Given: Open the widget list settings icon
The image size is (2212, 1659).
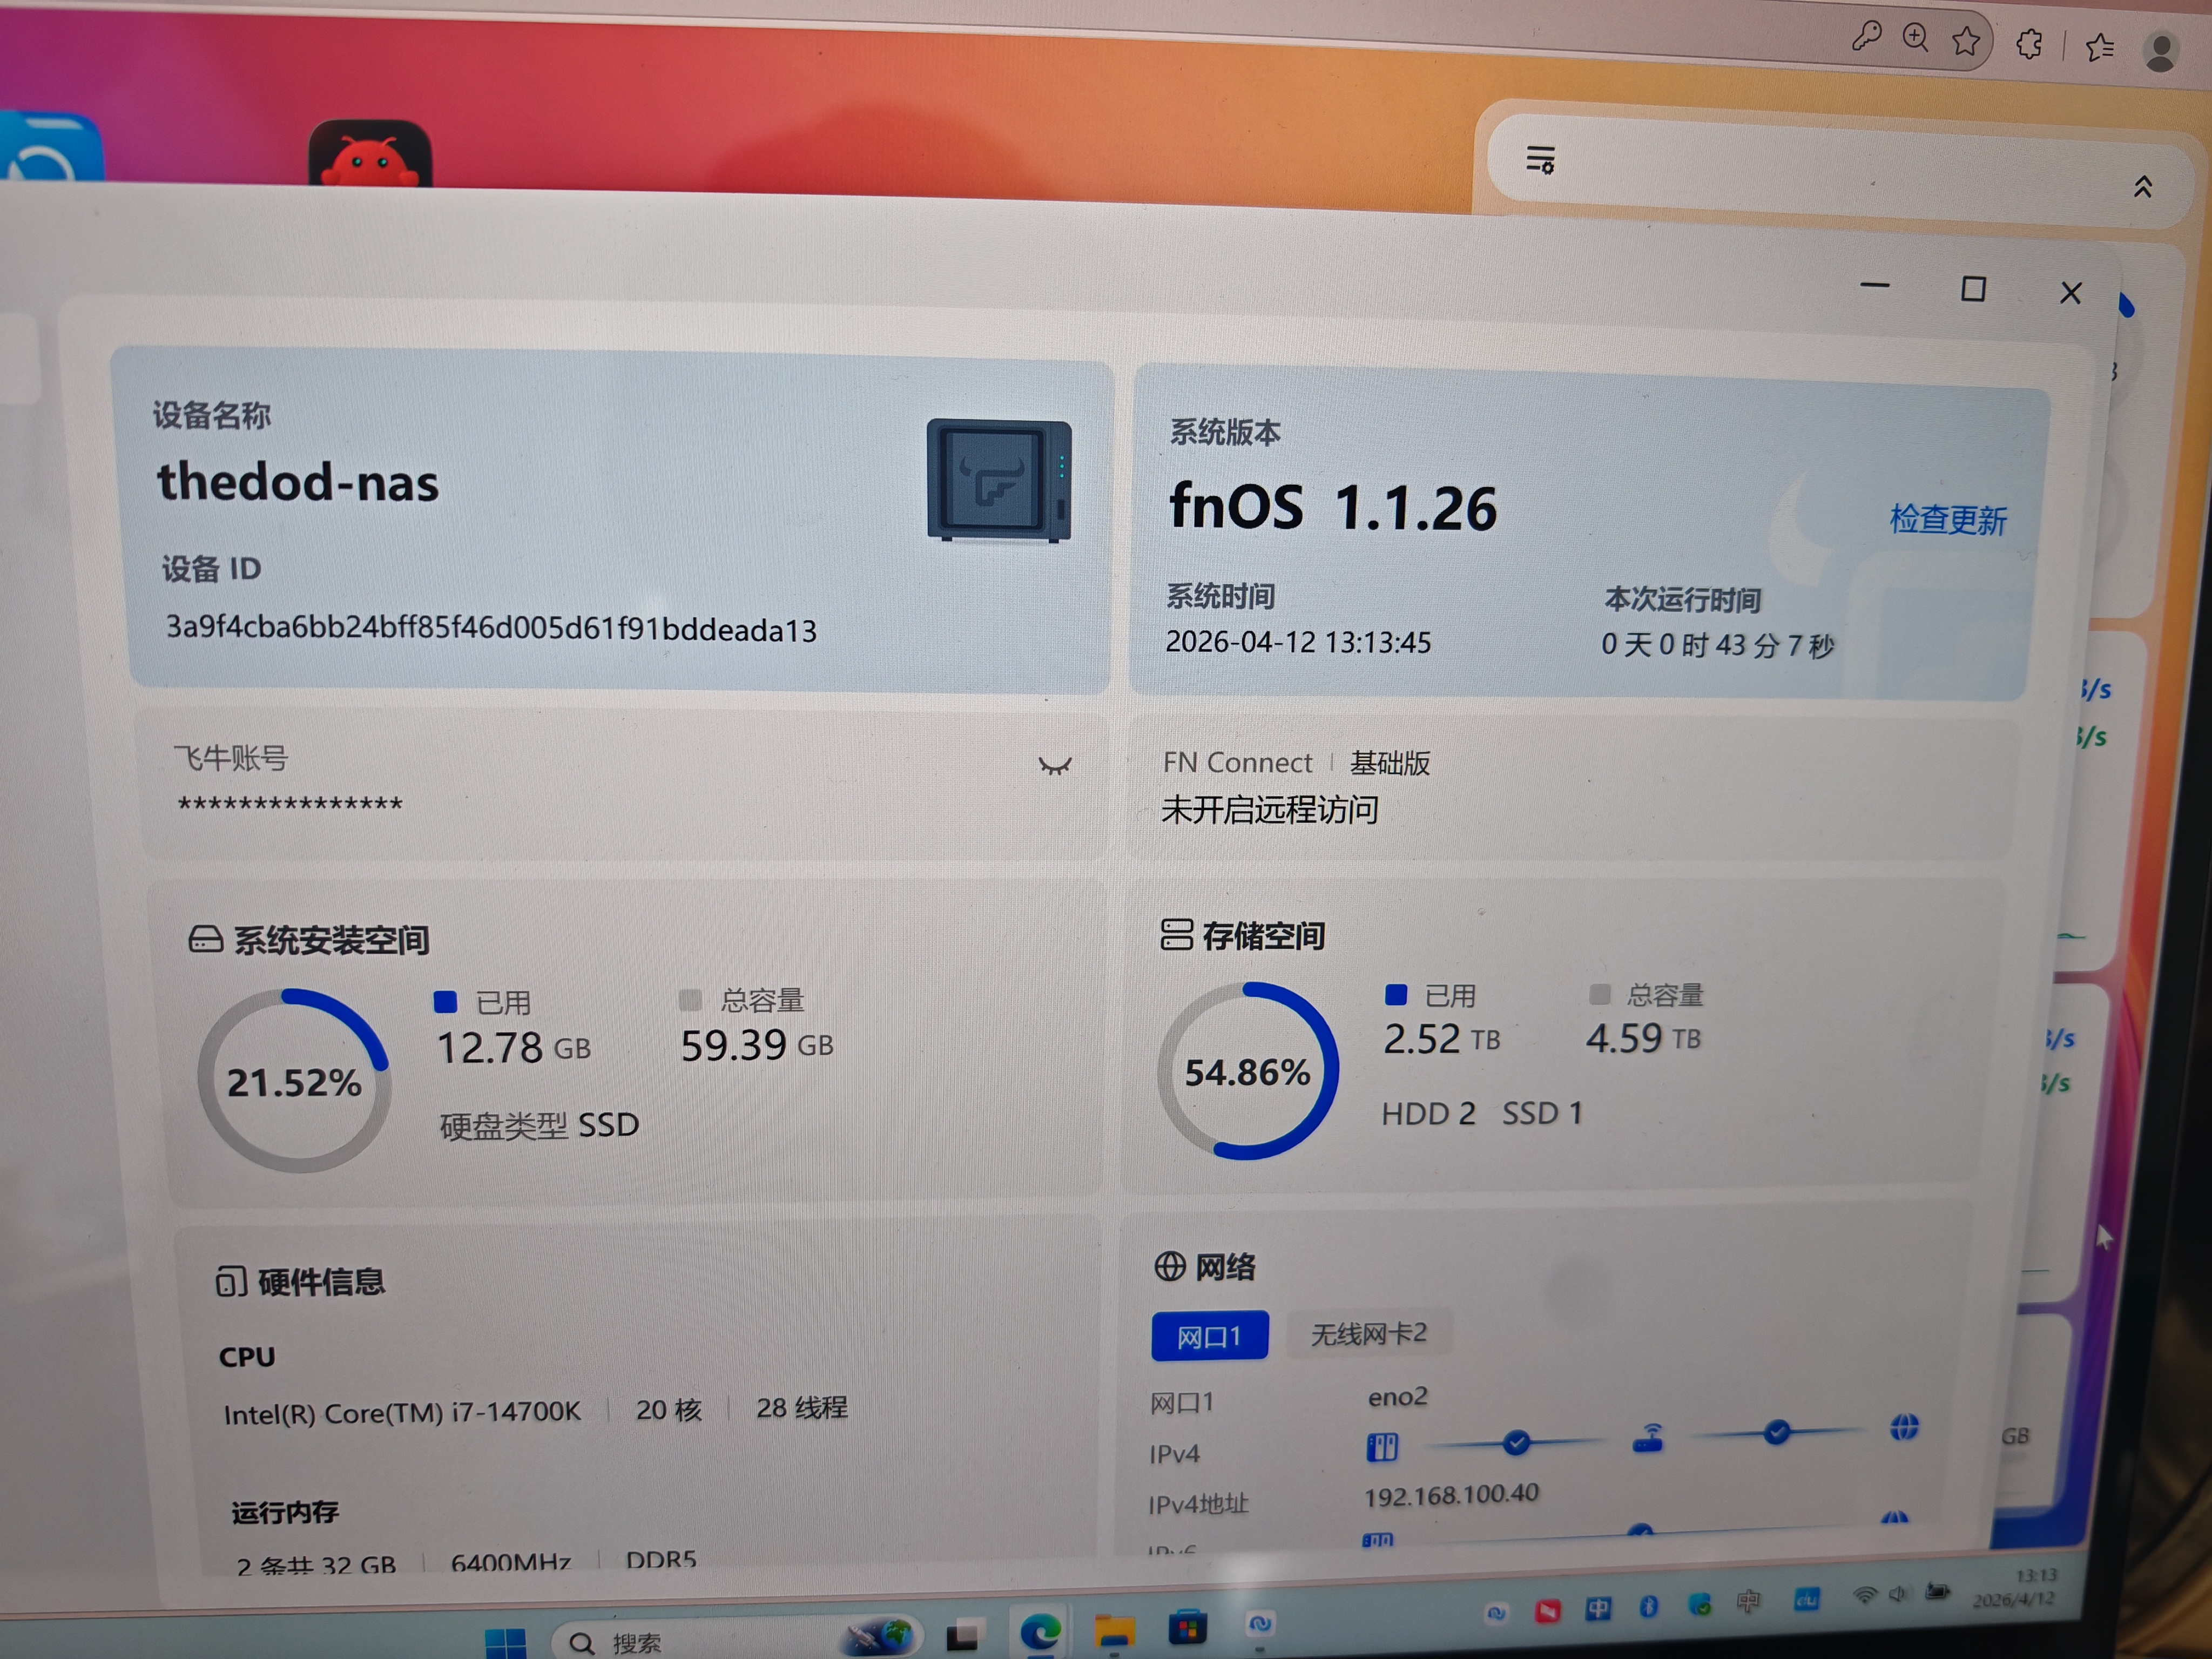Looking at the screenshot, I should (1540, 160).
